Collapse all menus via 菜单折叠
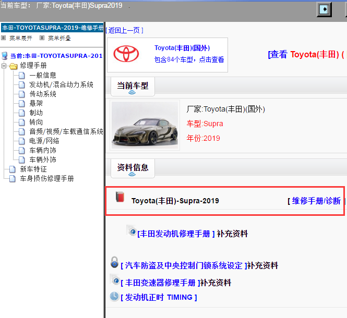The width and height of the screenshot is (347, 318). click(x=59, y=38)
